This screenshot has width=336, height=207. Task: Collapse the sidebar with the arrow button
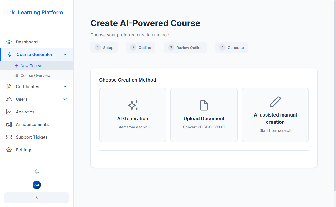click(x=37, y=198)
